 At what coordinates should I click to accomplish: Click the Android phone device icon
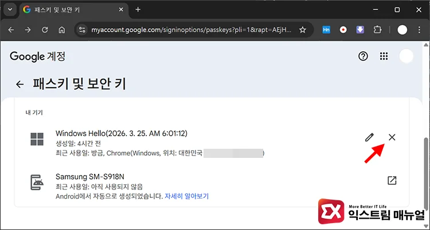37,182
